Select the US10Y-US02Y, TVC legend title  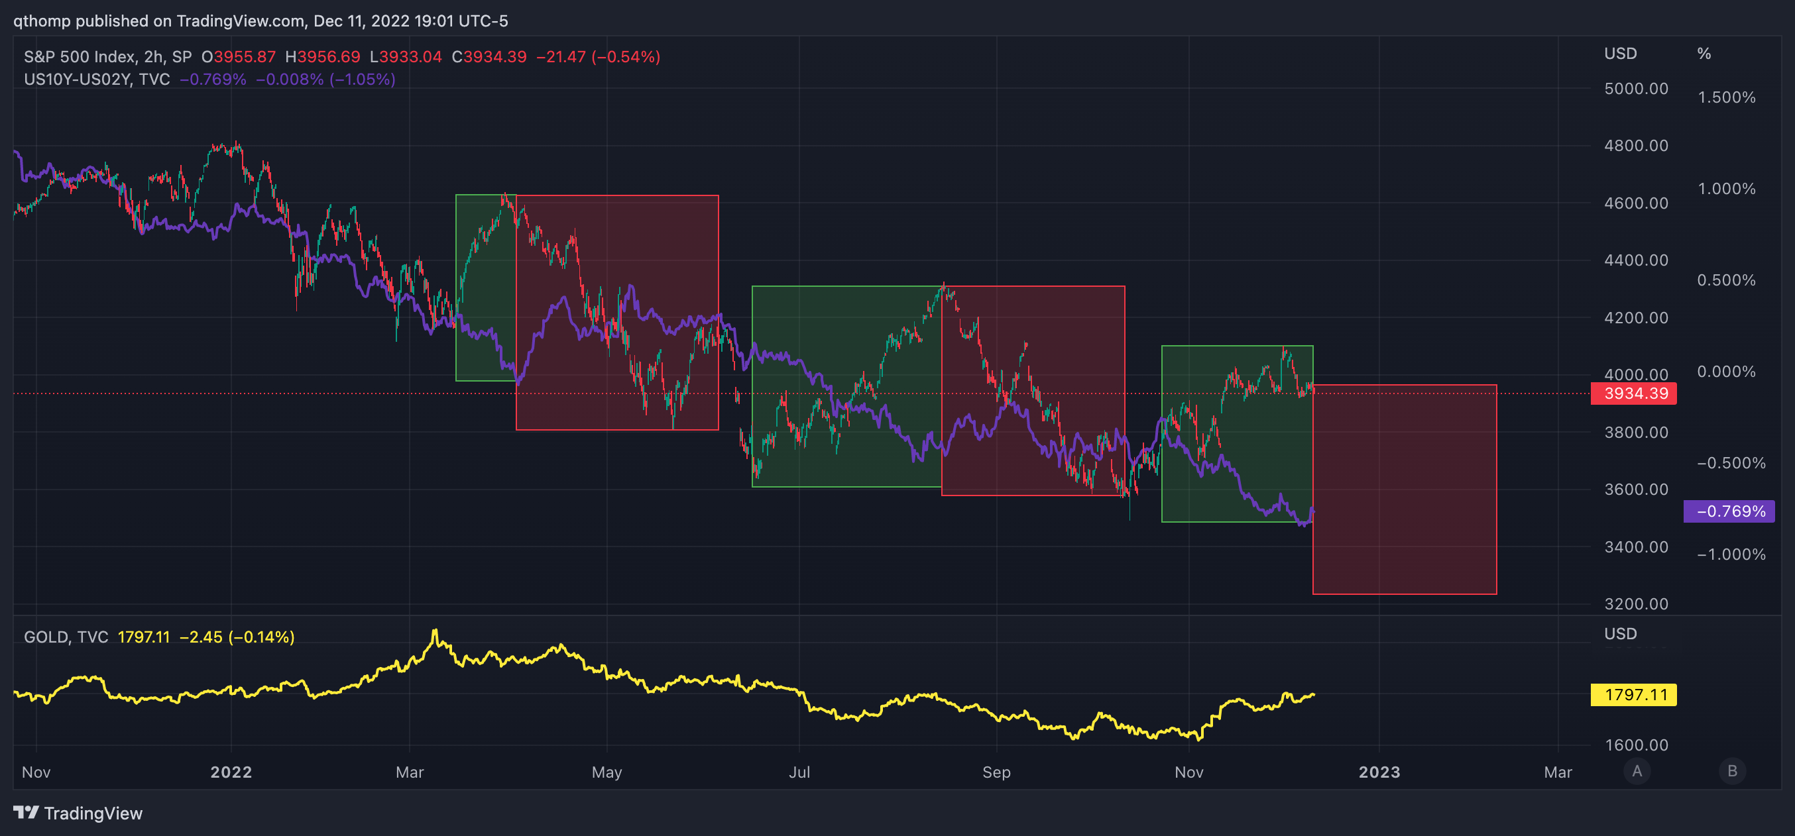point(97,79)
